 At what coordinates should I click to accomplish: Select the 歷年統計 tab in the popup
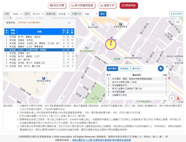(136, 69)
